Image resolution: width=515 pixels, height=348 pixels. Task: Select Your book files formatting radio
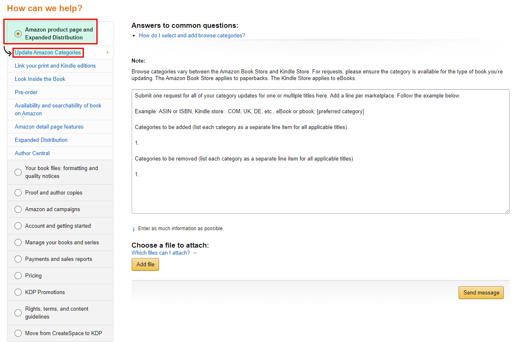coord(18,172)
